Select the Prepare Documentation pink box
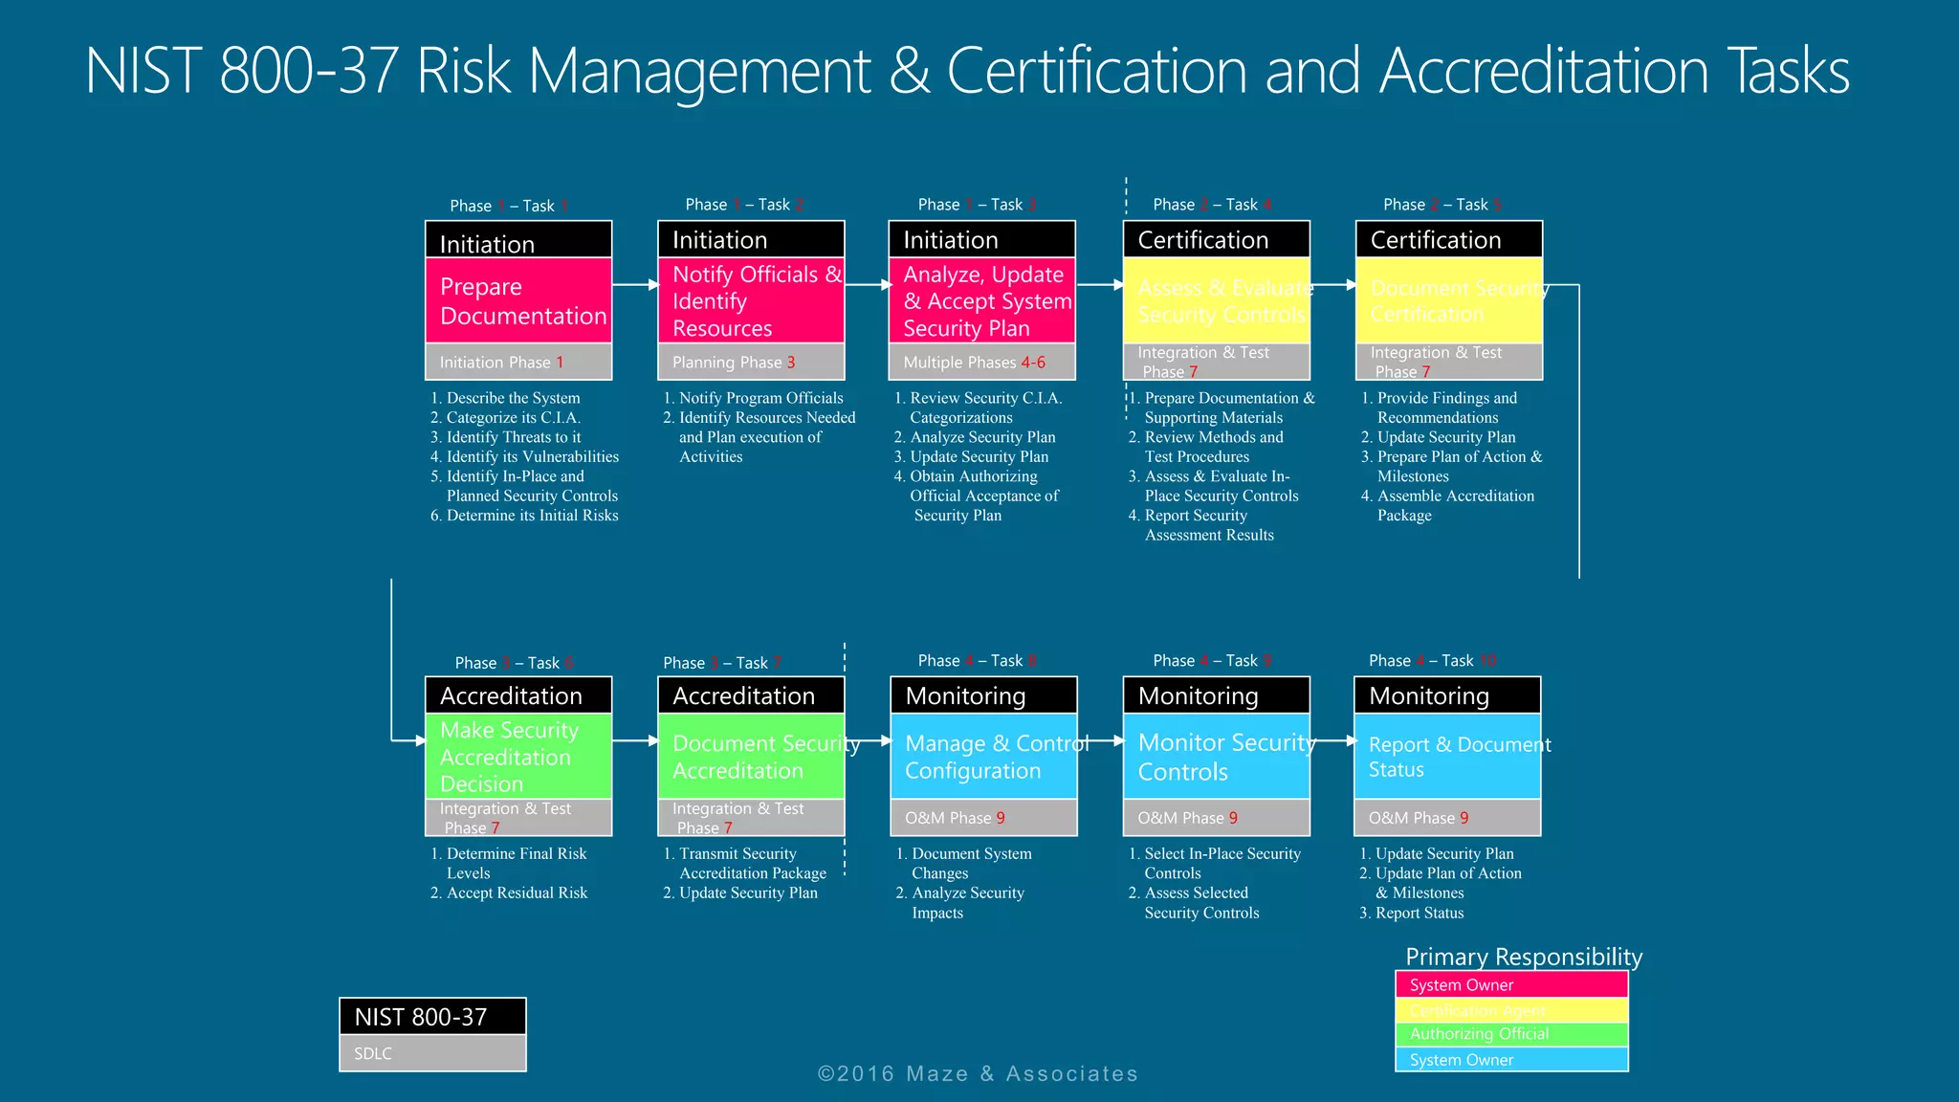The width and height of the screenshot is (1959, 1102). [518, 300]
